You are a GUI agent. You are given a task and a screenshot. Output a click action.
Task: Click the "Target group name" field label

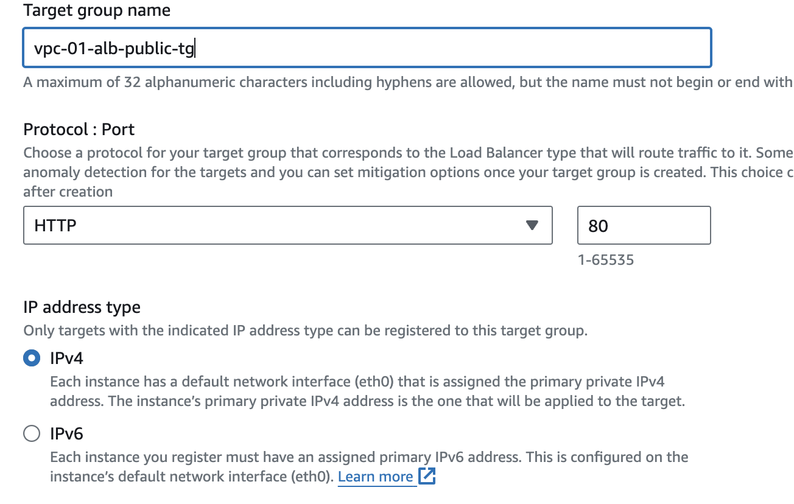(97, 10)
